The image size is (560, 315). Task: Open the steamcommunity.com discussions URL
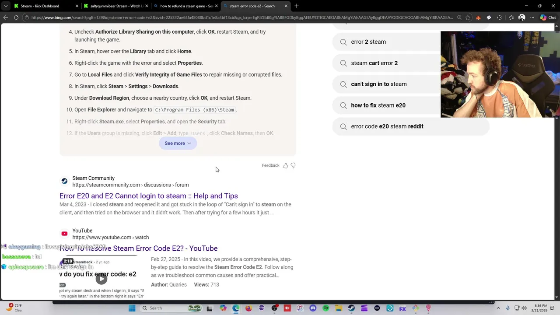(x=130, y=185)
